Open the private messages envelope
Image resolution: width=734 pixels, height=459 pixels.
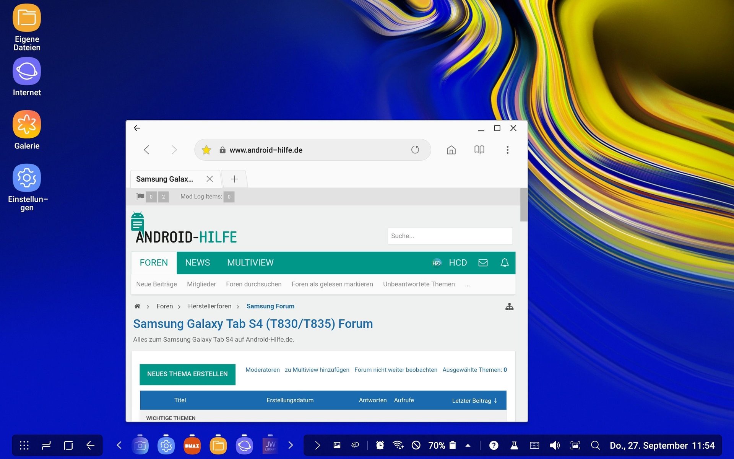coord(483,263)
